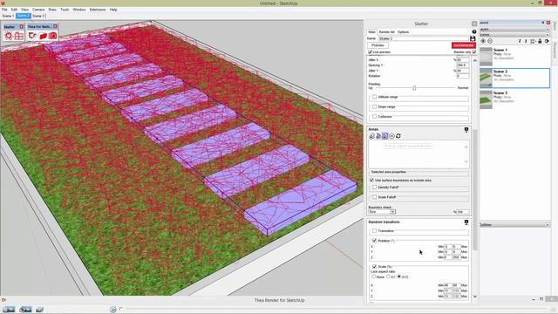The height and width of the screenshot is (314, 558).
Task: Click the round red Thea render icon
Action: click(52, 36)
